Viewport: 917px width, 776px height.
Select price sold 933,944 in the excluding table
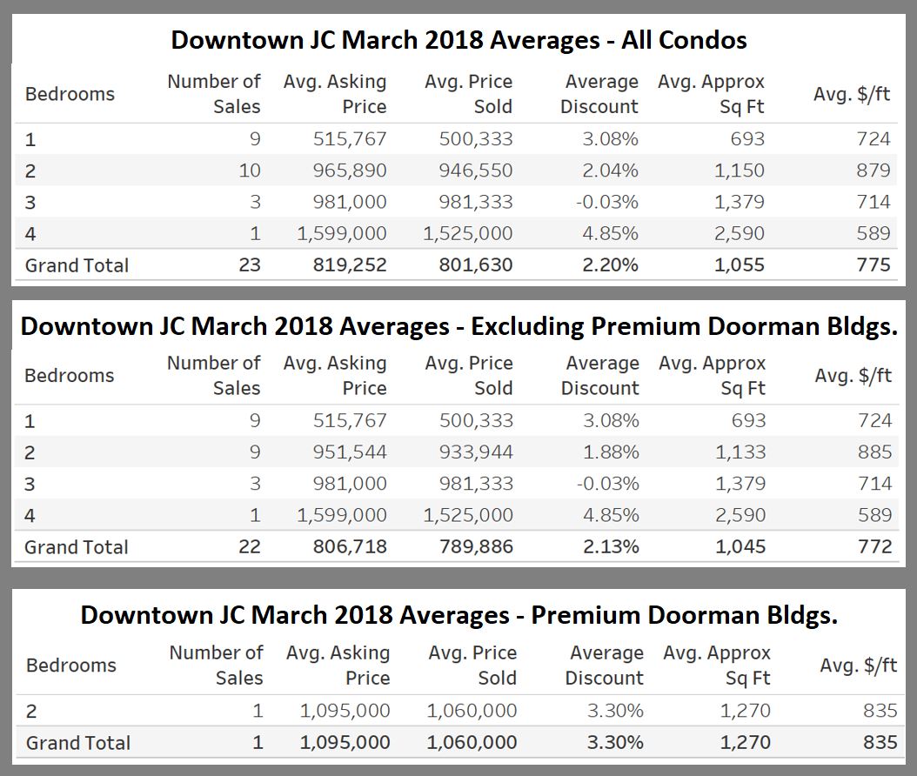click(476, 452)
